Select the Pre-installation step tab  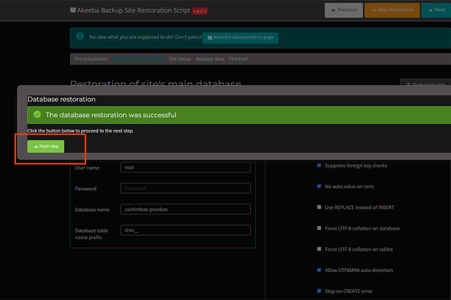[x=91, y=59]
